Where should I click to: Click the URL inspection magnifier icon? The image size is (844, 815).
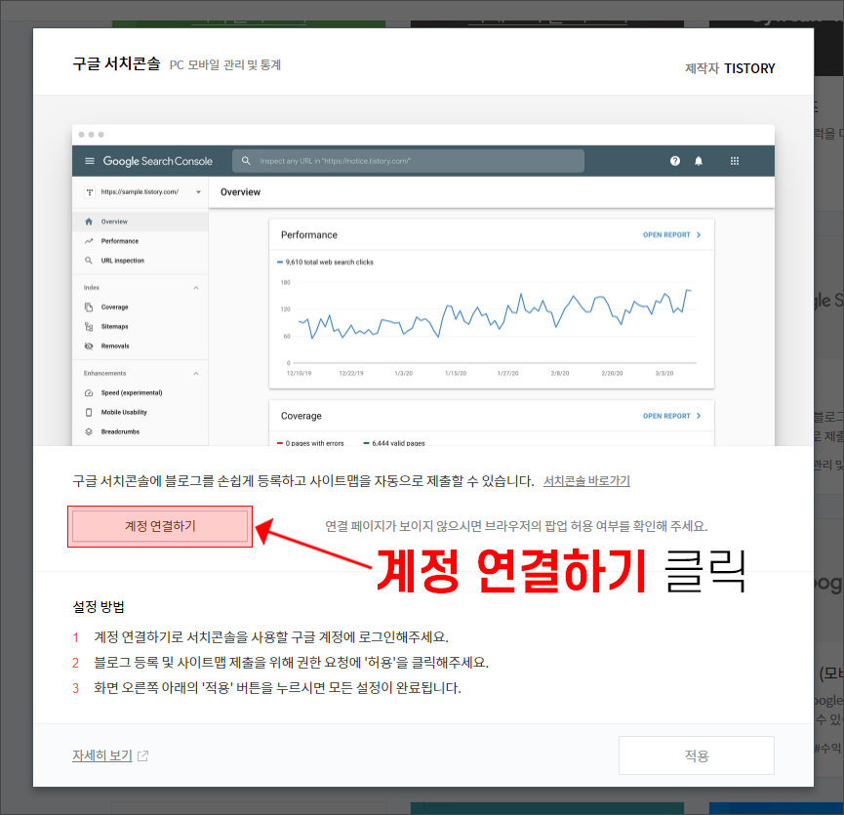point(88,260)
